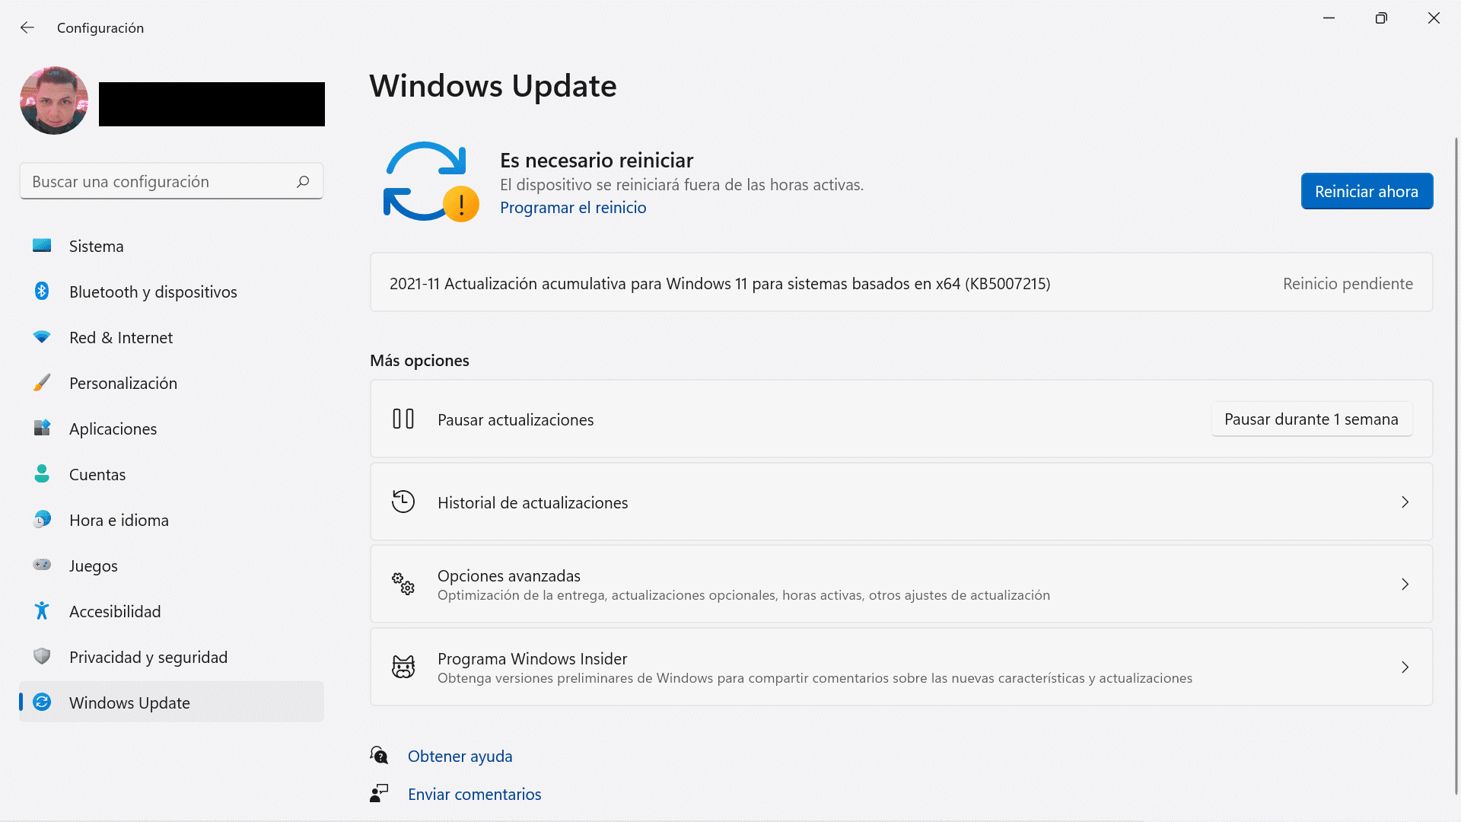Select Hora e idioma label
The width and height of the screenshot is (1461, 822).
119,520
